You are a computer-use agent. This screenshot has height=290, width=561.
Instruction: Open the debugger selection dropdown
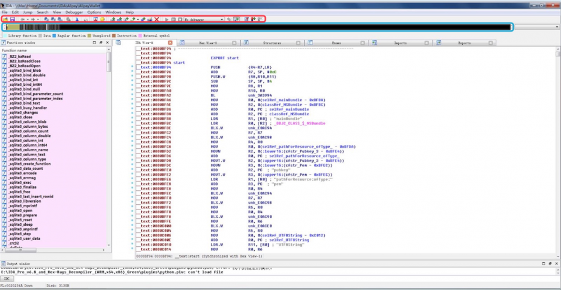(x=222, y=19)
